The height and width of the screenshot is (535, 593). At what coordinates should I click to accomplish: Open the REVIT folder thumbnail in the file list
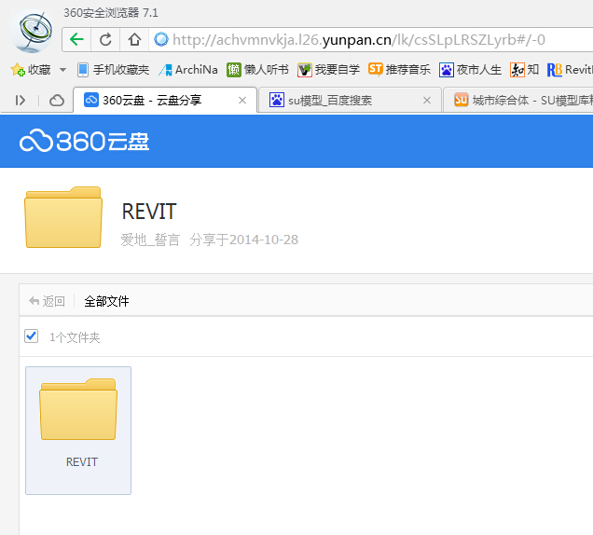pos(78,409)
